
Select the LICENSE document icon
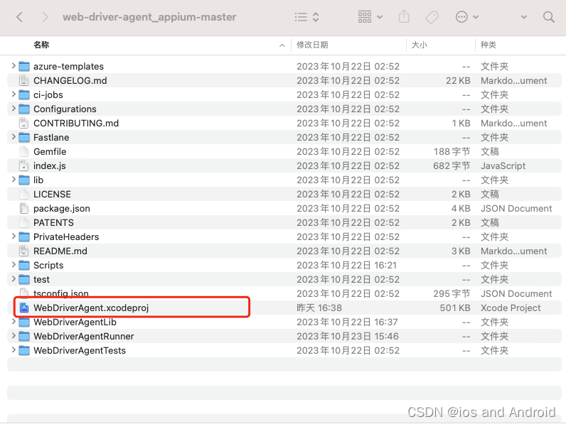tap(24, 194)
